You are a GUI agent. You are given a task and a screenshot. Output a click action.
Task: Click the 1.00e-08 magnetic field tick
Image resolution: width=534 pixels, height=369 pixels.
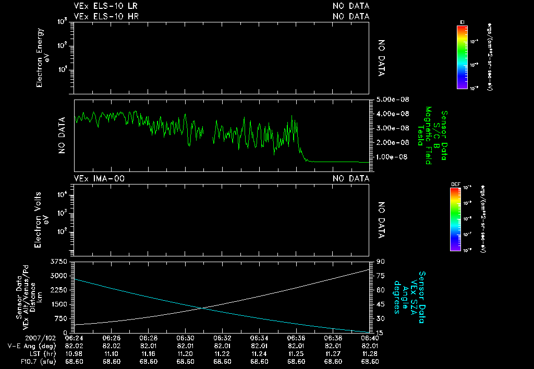[x=392, y=157]
